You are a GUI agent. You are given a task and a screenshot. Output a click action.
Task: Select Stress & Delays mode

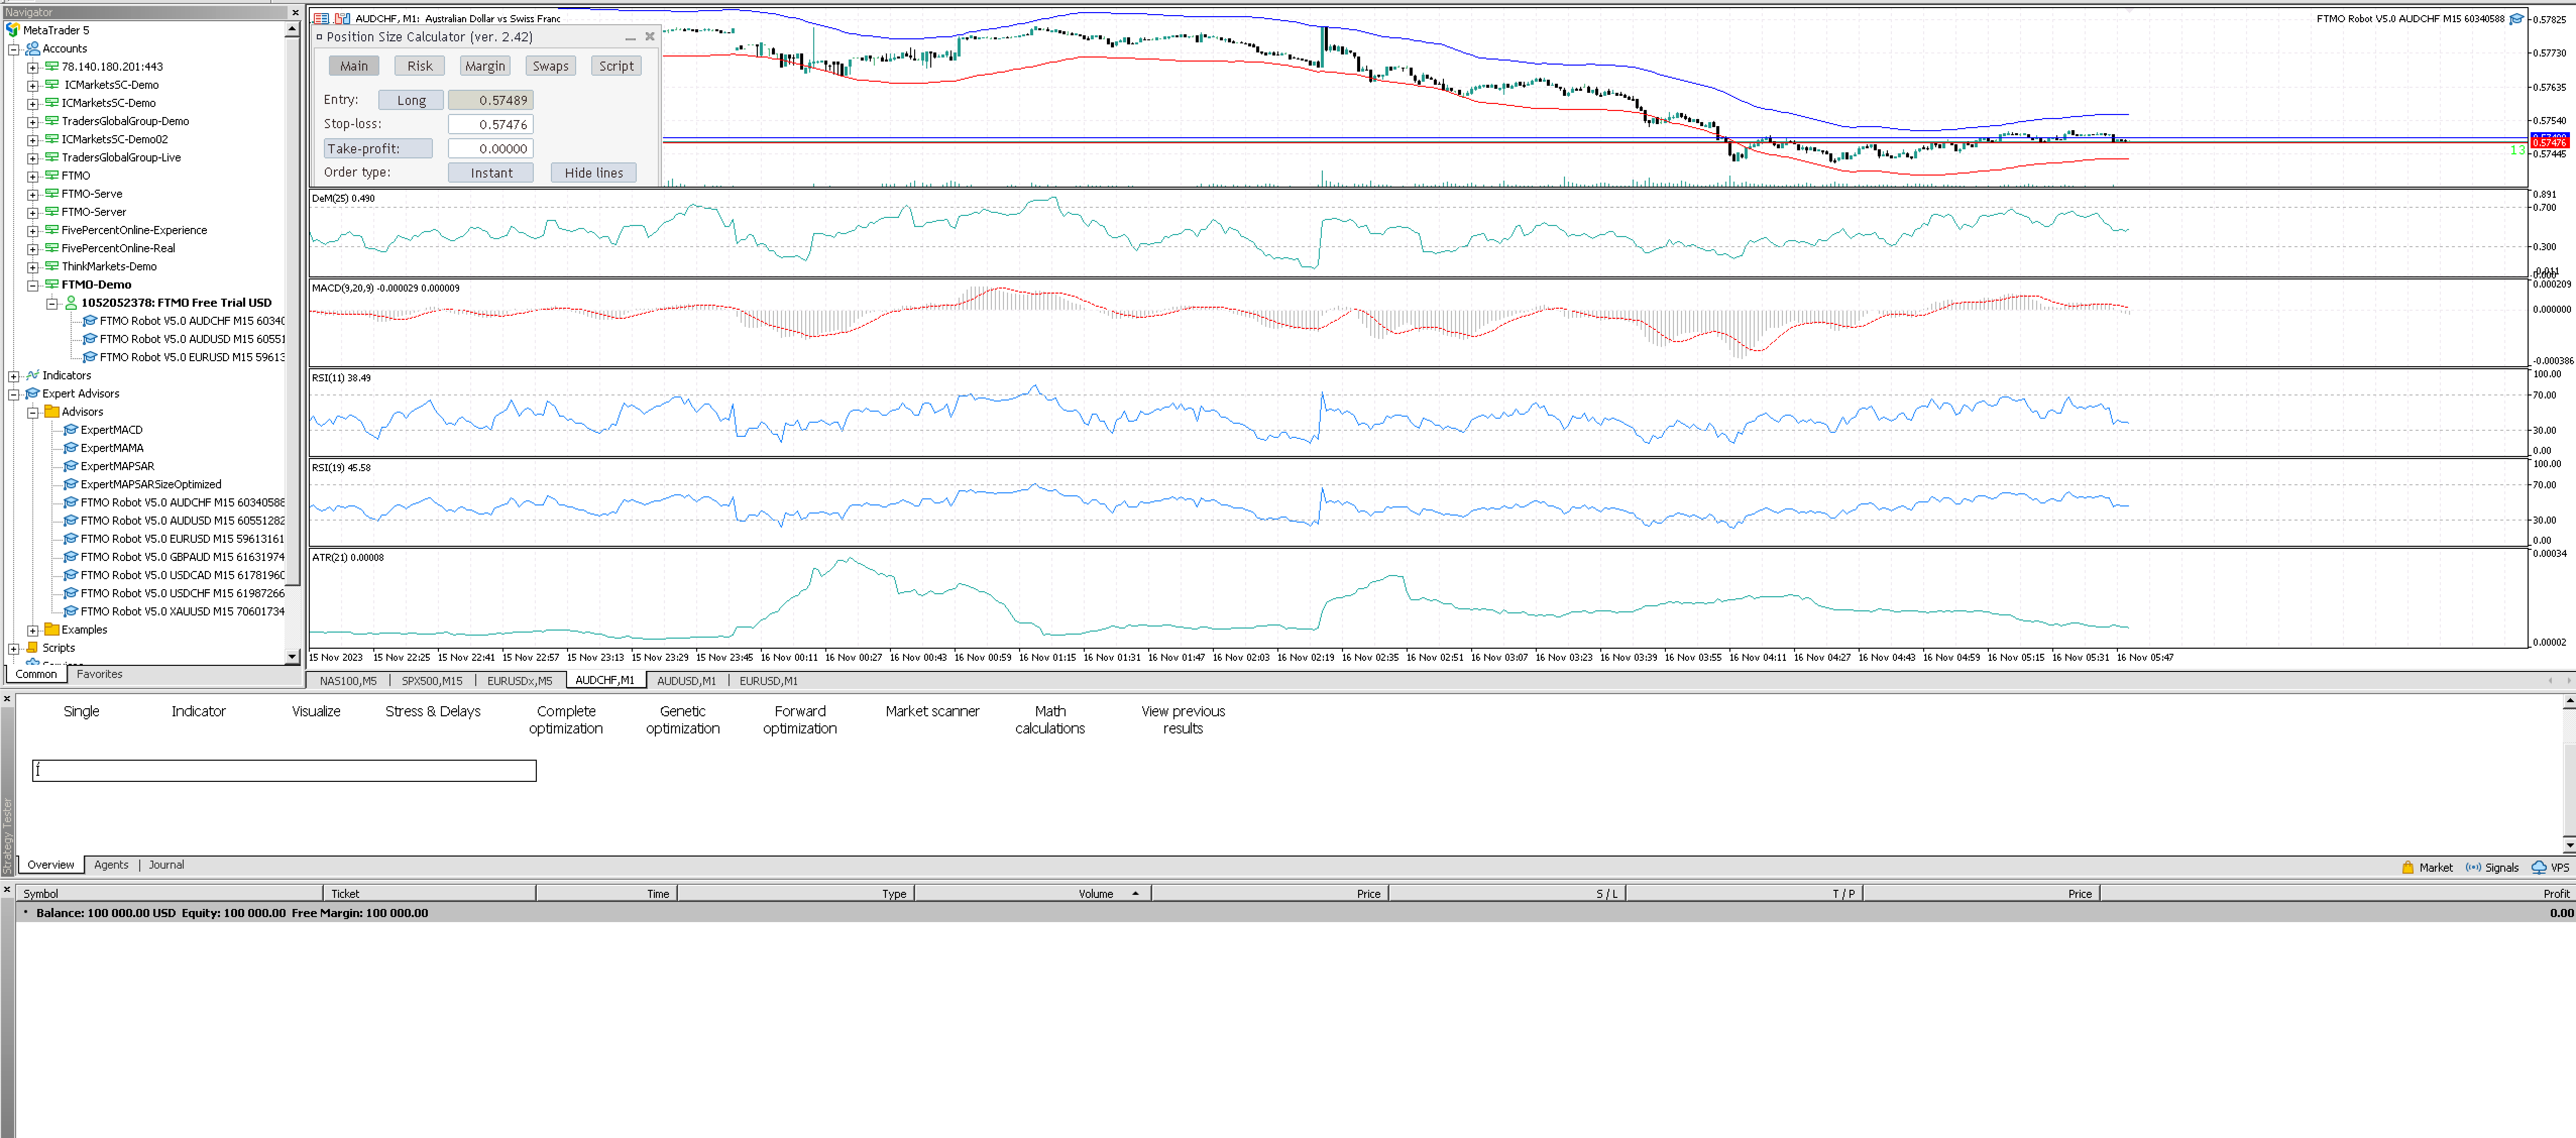(x=433, y=711)
